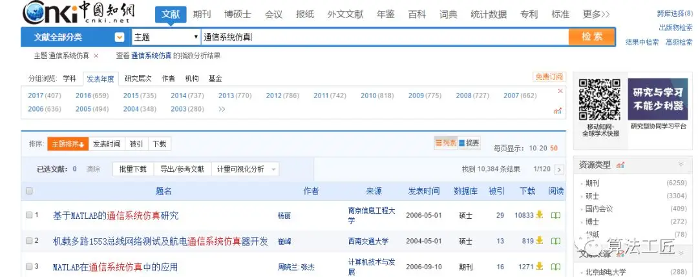The image size is (698, 277).
Task: Switch to 列表 view
Action: [x=445, y=143]
